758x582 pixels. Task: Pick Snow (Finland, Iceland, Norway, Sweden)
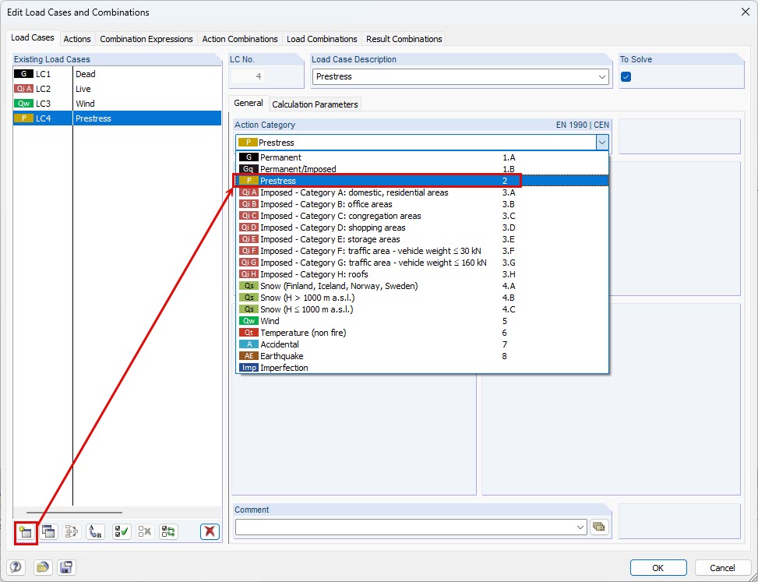point(422,286)
